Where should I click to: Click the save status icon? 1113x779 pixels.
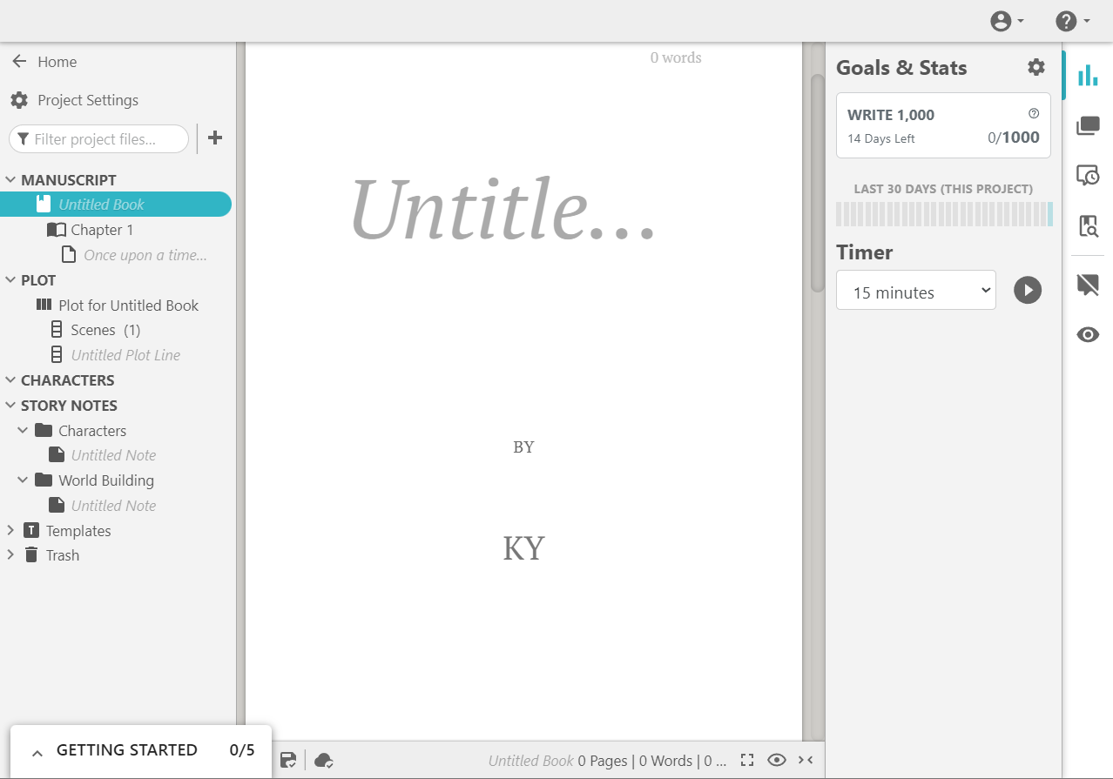pyautogui.click(x=288, y=760)
